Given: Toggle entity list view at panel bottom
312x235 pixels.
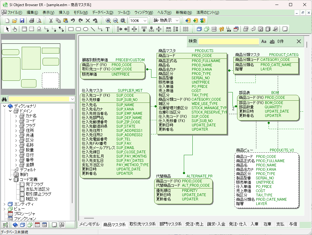Looking at the screenshot, I should 23,225.
